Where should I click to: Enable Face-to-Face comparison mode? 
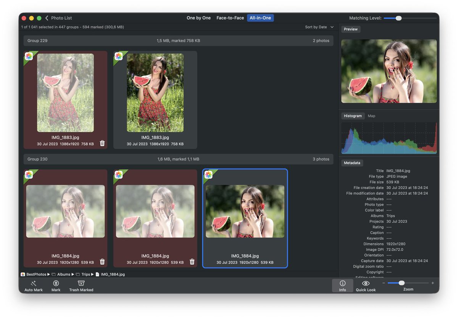click(x=230, y=18)
